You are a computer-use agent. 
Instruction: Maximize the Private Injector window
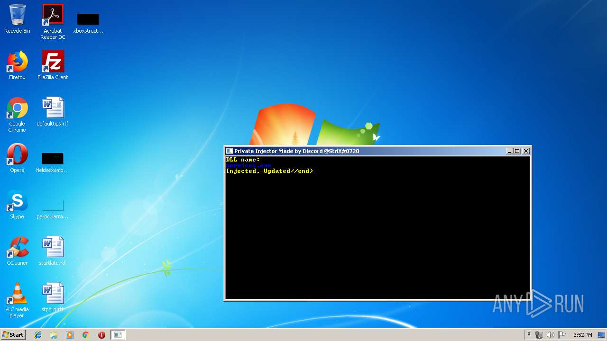(517, 151)
